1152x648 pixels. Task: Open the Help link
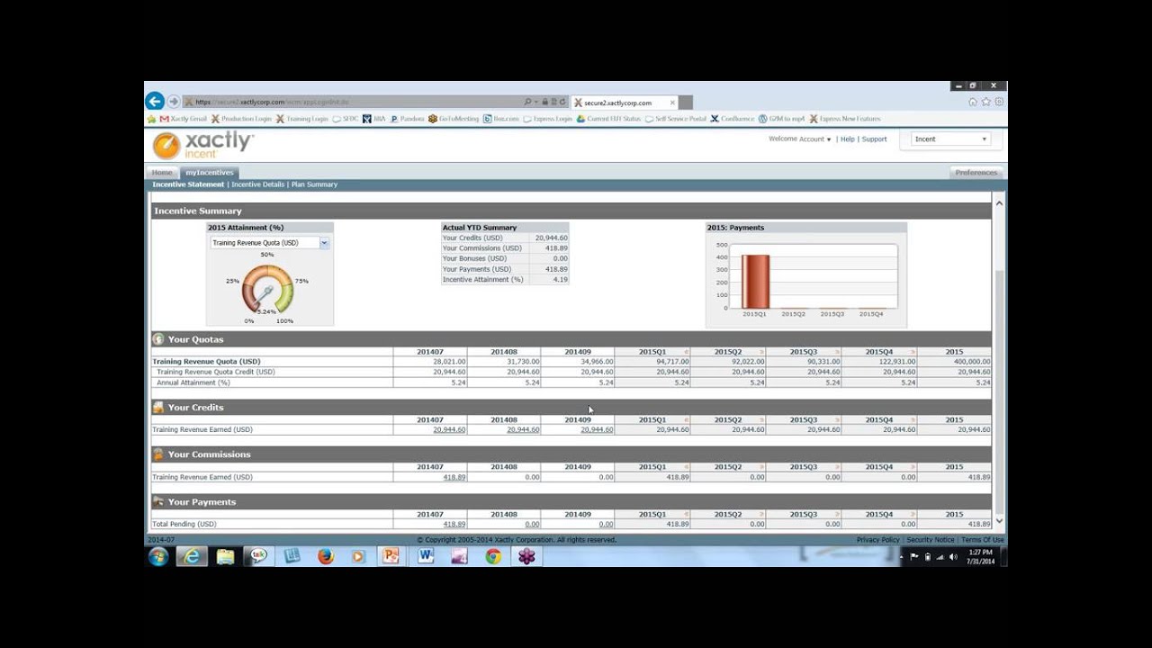(x=847, y=139)
